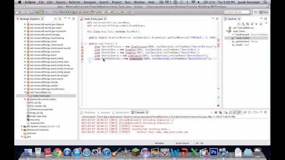
Task: Click Remove All Terminated Launches icon
Action: tap(220, 112)
